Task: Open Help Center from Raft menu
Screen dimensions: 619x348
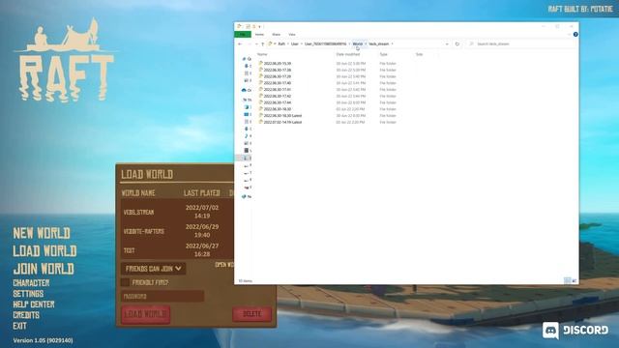Action: 34,304
